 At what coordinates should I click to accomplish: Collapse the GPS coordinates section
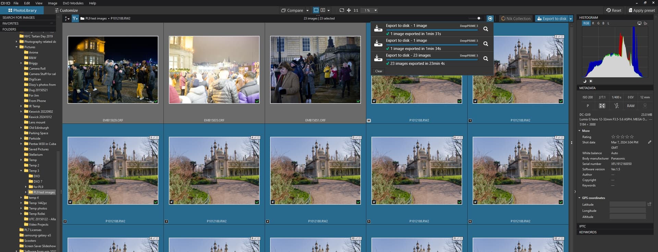pyautogui.click(x=580, y=198)
